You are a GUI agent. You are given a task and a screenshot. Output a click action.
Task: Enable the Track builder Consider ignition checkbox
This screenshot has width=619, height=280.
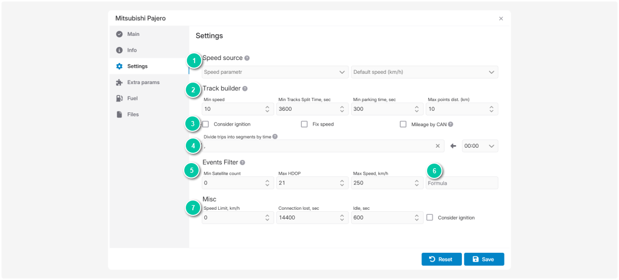pyautogui.click(x=206, y=124)
